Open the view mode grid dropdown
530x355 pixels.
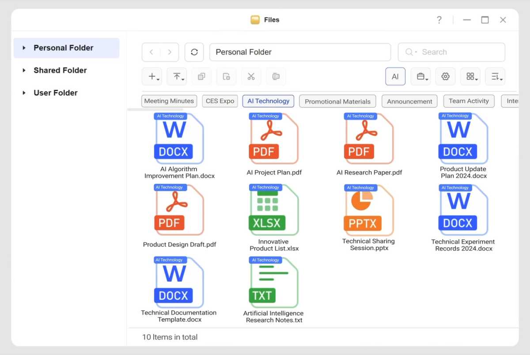(x=470, y=77)
